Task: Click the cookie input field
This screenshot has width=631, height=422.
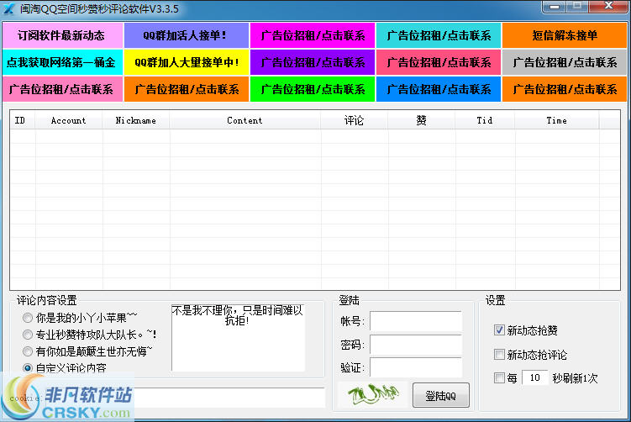Action: 229,398
